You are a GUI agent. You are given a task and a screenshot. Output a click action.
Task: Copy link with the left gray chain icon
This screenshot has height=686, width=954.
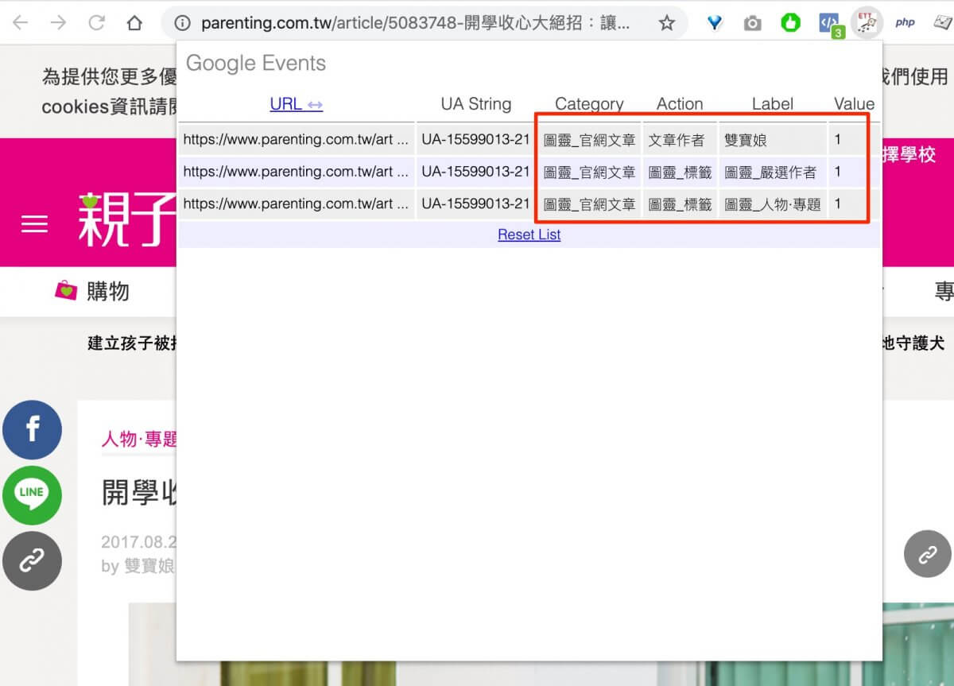tap(32, 560)
